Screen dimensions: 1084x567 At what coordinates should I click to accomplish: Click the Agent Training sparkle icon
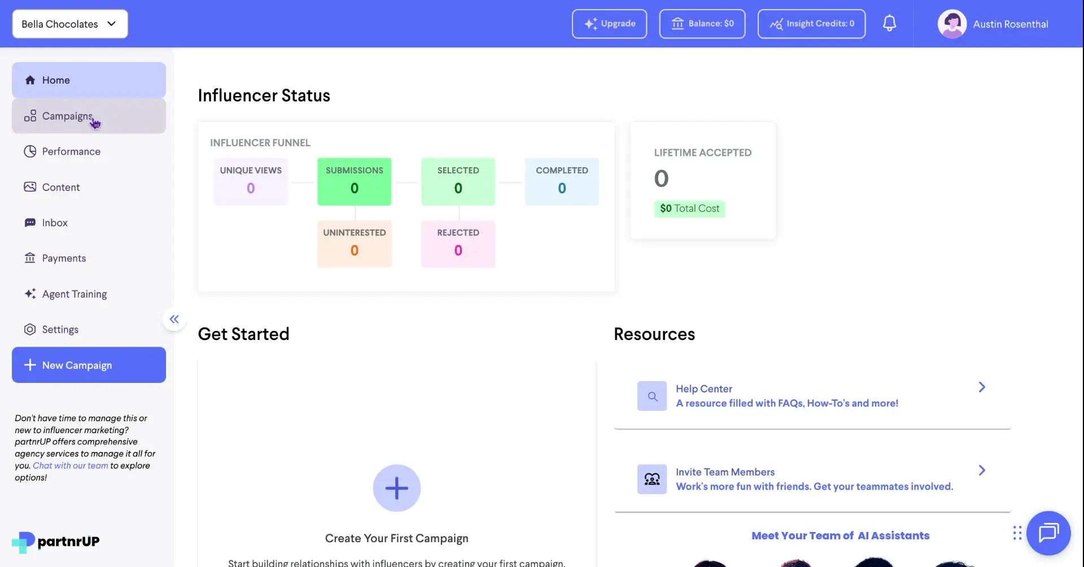coord(30,294)
